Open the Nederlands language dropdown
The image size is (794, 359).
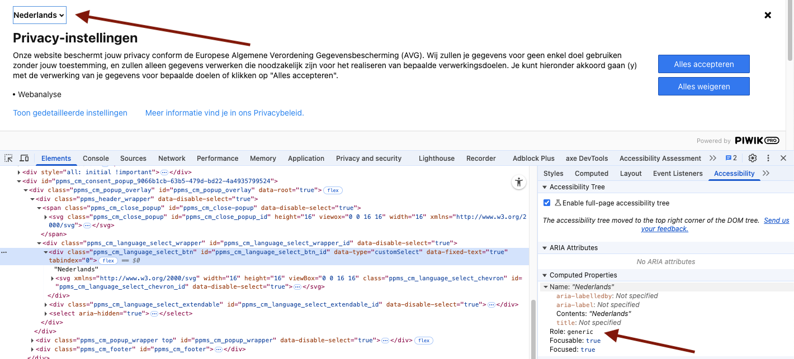39,15
